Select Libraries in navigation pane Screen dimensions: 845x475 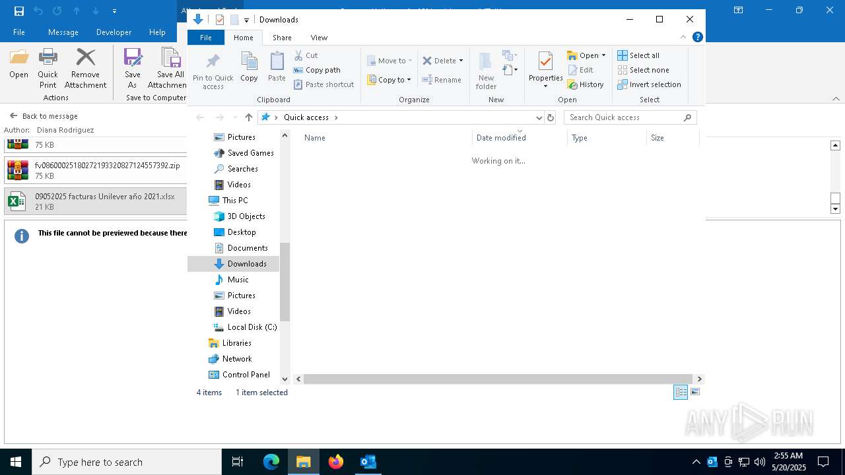[230, 343]
